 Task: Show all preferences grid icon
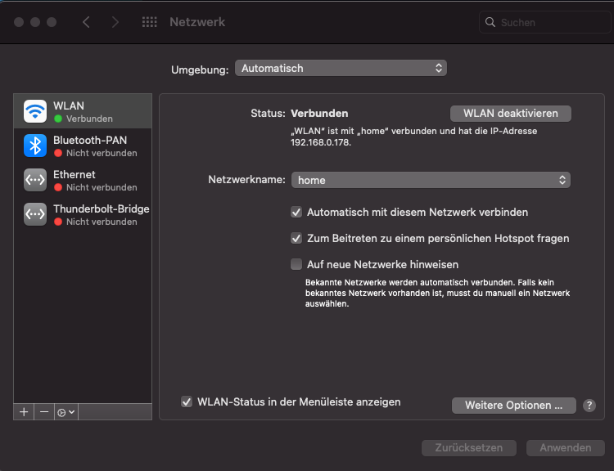(x=149, y=22)
